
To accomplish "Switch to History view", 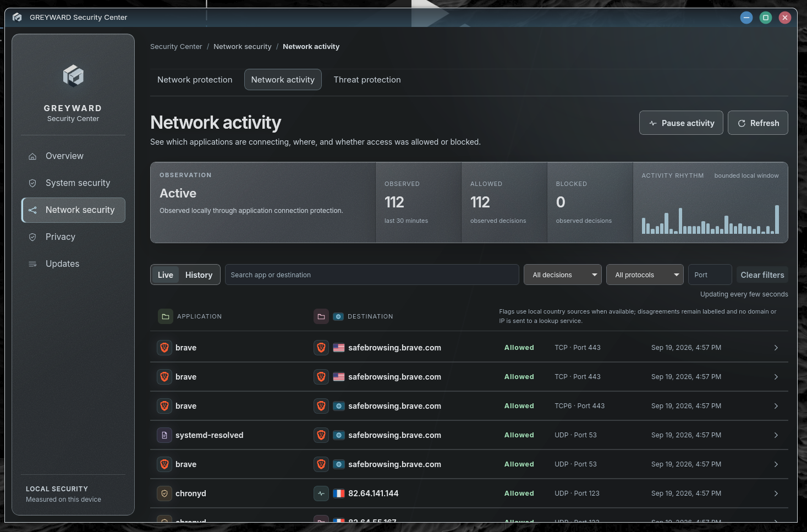I will click(199, 275).
